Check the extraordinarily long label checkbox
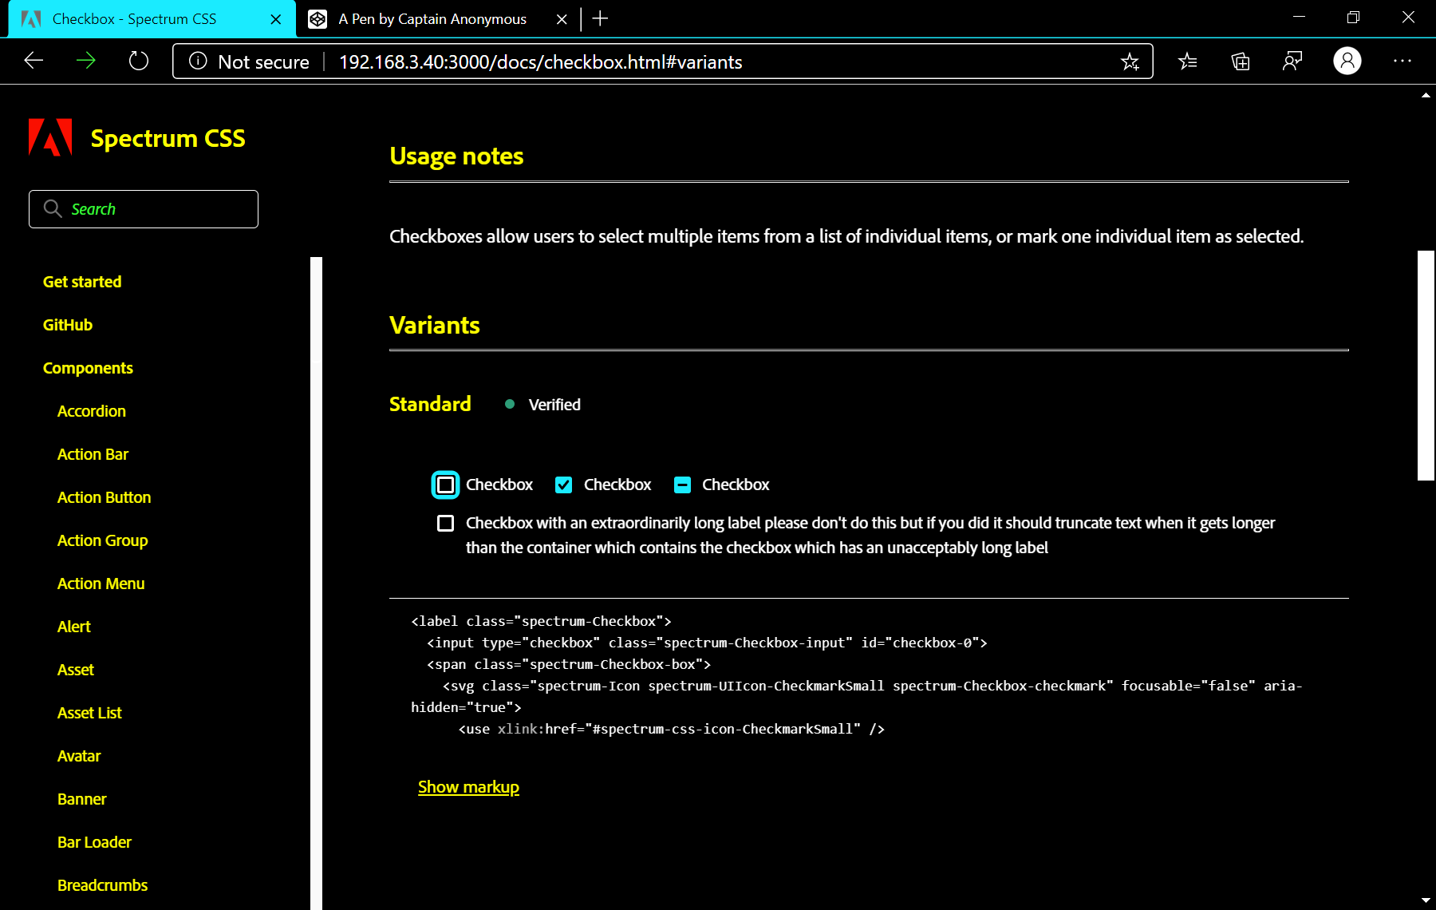1436x910 pixels. click(446, 523)
